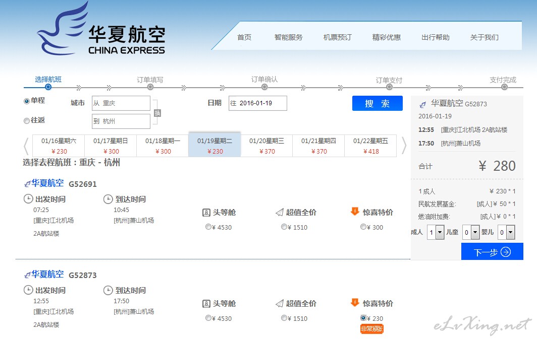Click airline logo in order summary panel
The width and height of the screenshot is (537, 342).
pos(423,105)
